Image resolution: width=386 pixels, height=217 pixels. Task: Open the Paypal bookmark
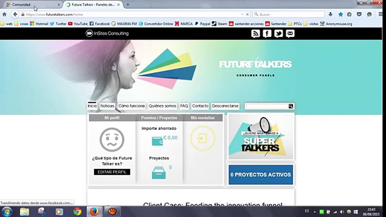(202, 24)
